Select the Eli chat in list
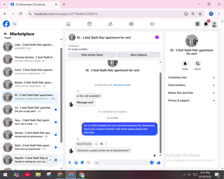This screenshot has width=224, height=179. pos(30,97)
